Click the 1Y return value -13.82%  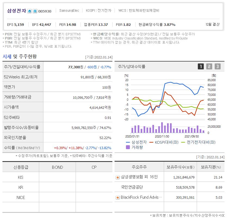(x=105, y=148)
